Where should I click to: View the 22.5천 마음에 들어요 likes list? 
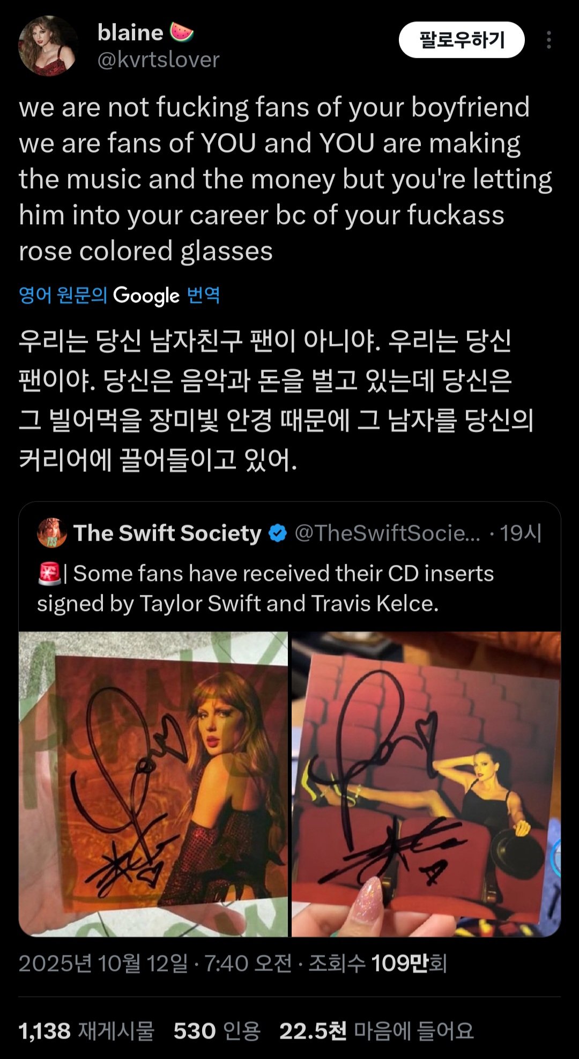pos(376,1031)
